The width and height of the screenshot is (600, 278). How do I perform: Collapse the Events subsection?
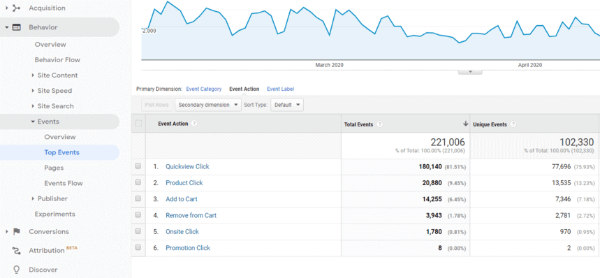34,122
